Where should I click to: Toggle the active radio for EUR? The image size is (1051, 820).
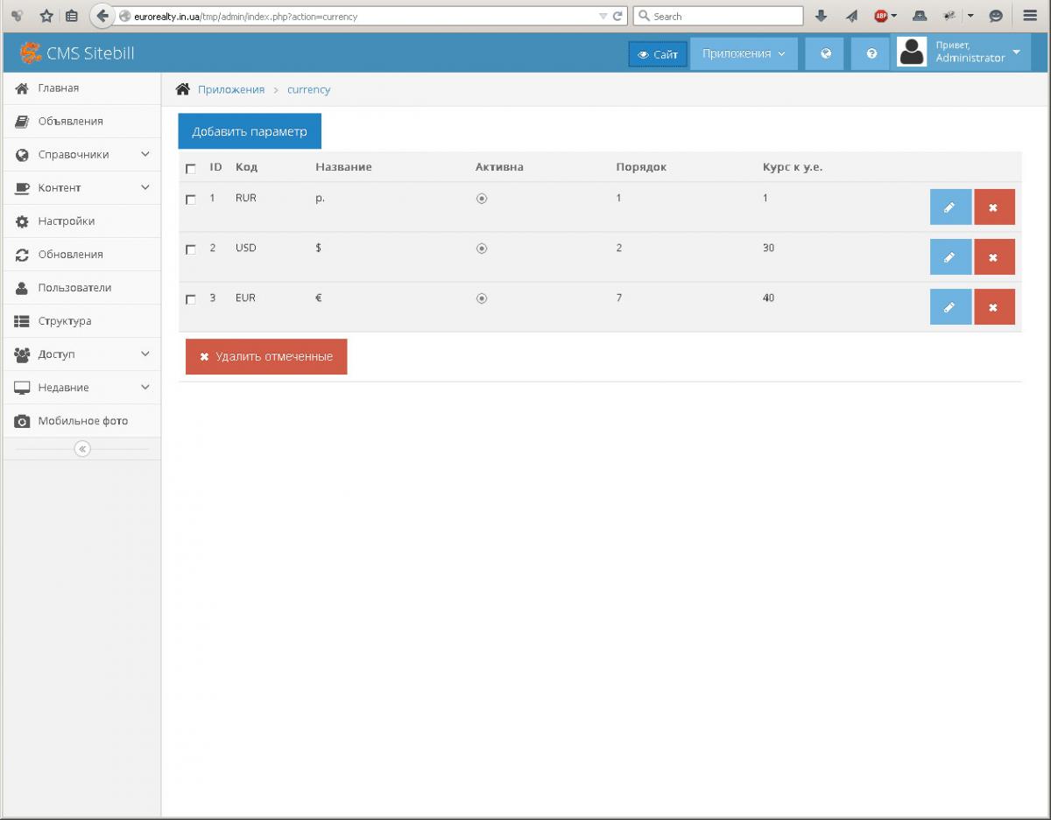click(482, 298)
